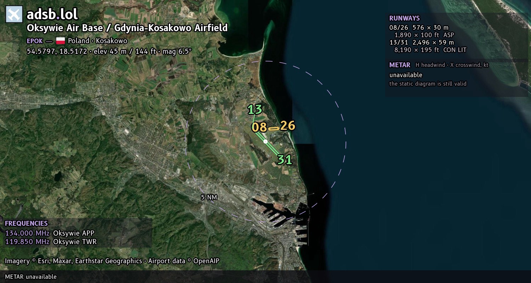The width and height of the screenshot is (531, 283).
Task: Click the adsb.lol airplane logo icon
Action: point(14,15)
